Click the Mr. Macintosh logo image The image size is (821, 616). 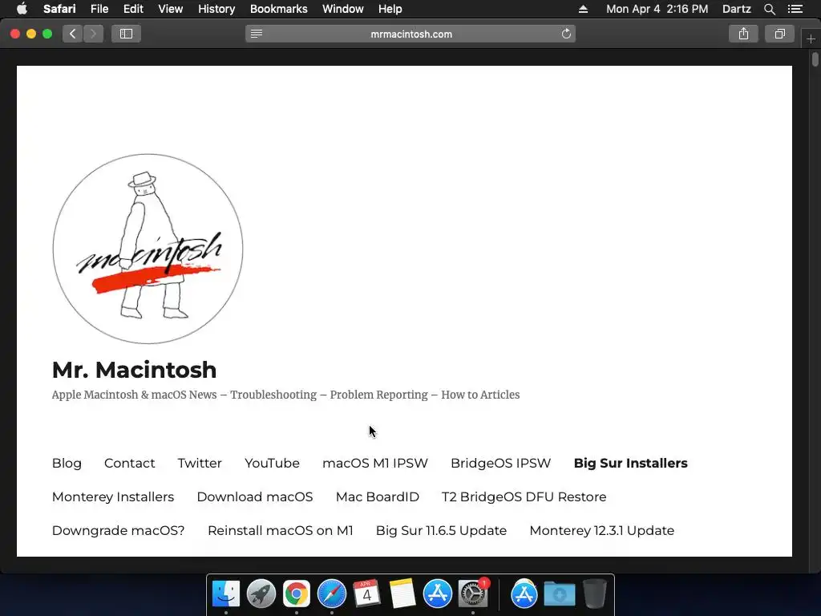148,249
